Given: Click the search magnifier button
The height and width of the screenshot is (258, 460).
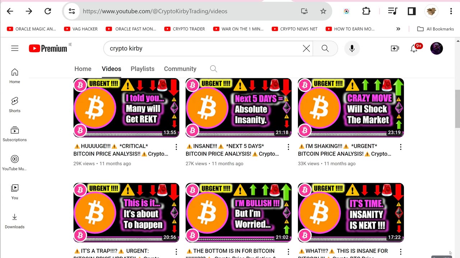Looking at the screenshot, I should pos(325,48).
